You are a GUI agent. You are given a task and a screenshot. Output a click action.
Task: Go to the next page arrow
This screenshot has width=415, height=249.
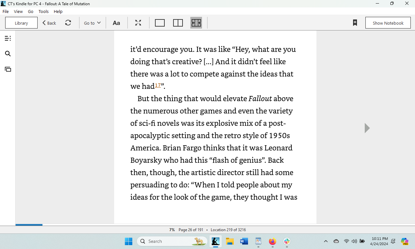(367, 128)
